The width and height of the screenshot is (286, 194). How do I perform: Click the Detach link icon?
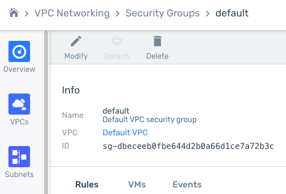pos(117,41)
